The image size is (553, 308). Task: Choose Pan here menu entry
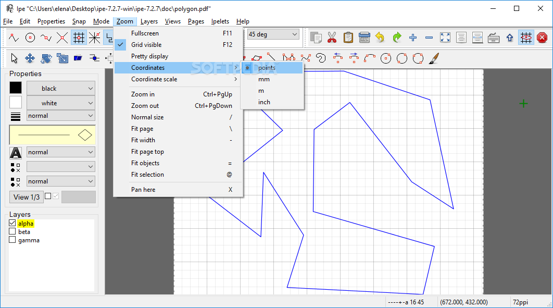178,190
